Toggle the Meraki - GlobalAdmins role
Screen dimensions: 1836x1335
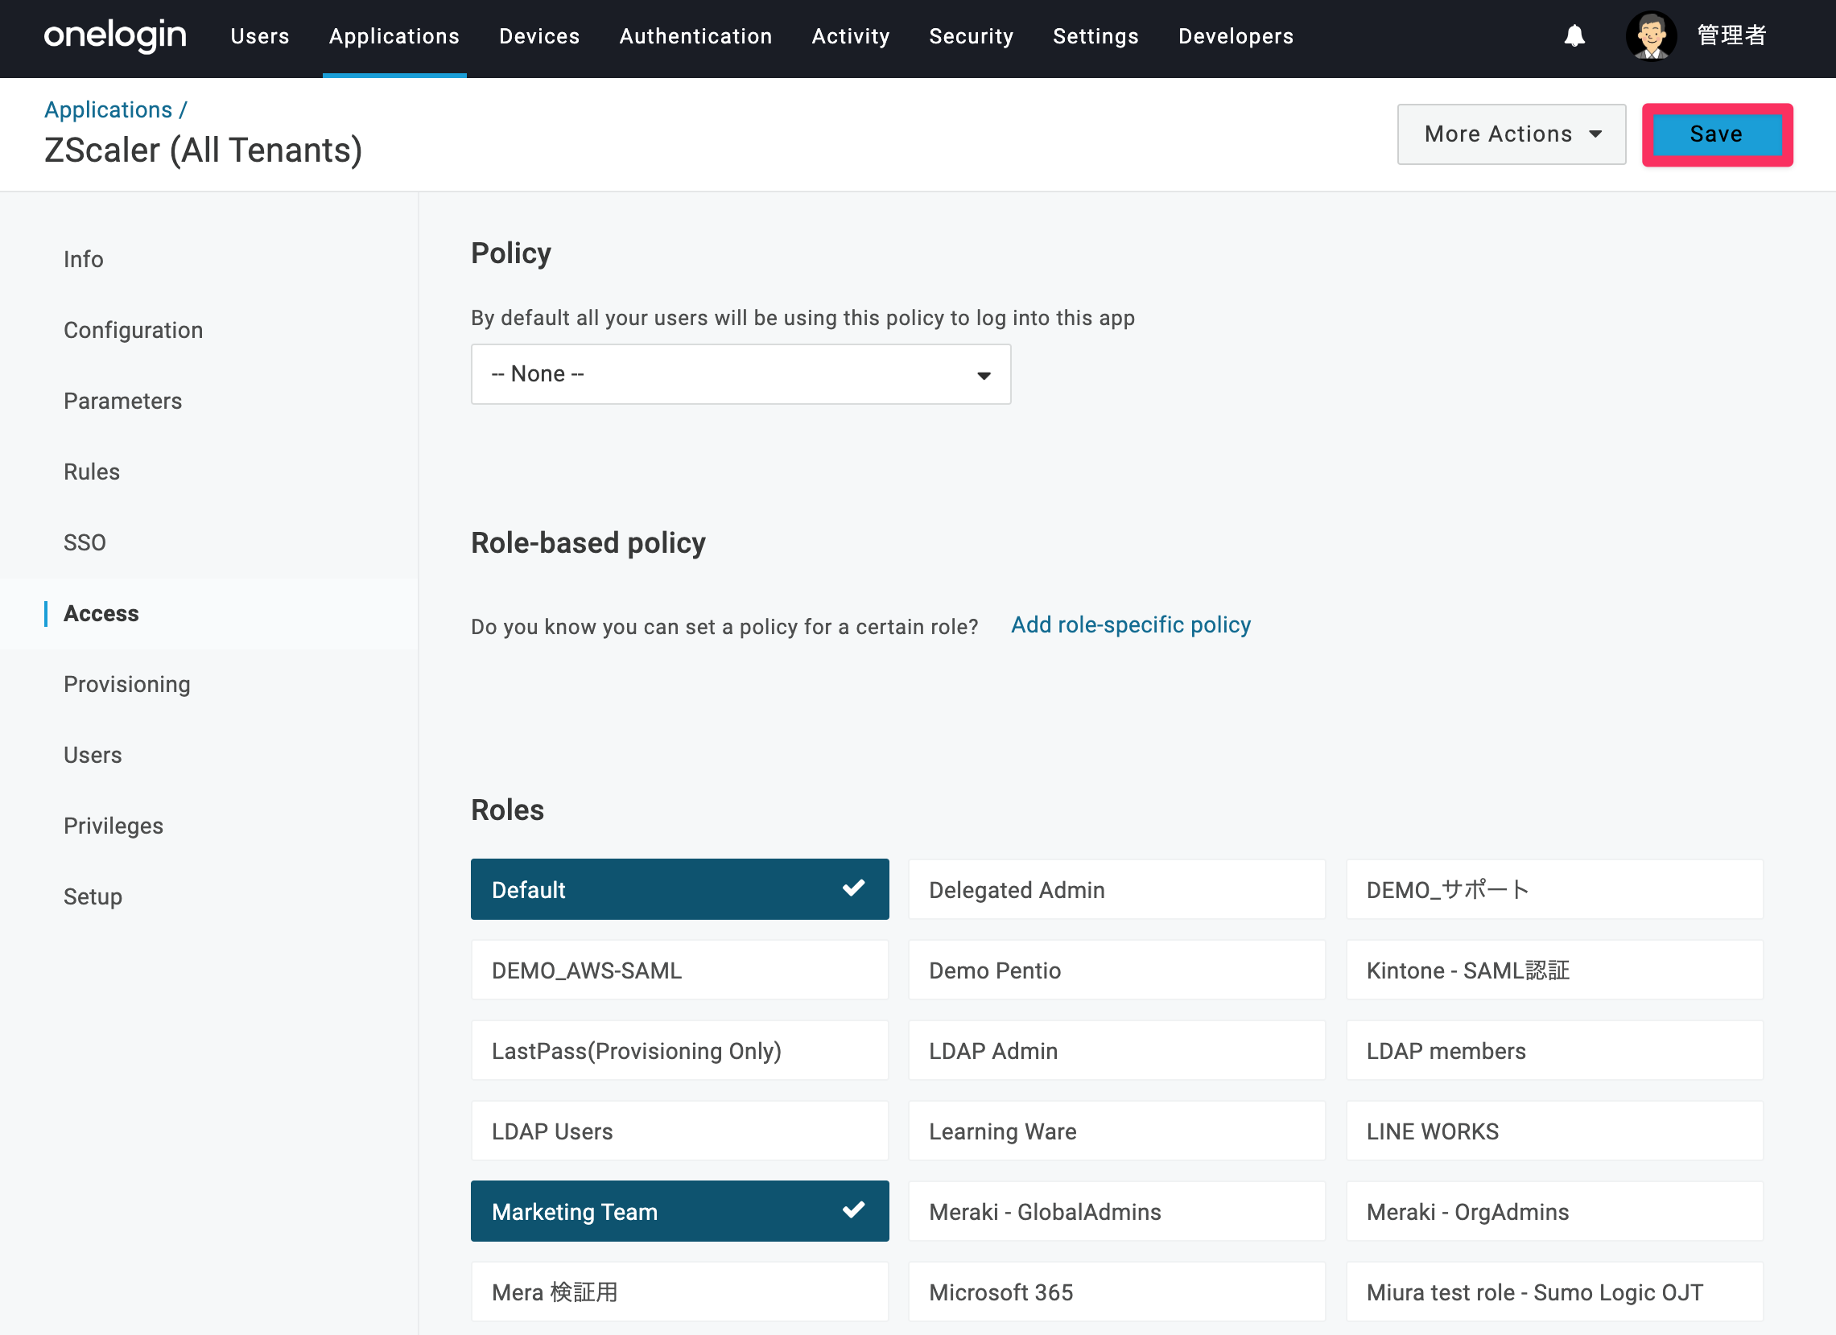point(1117,1211)
